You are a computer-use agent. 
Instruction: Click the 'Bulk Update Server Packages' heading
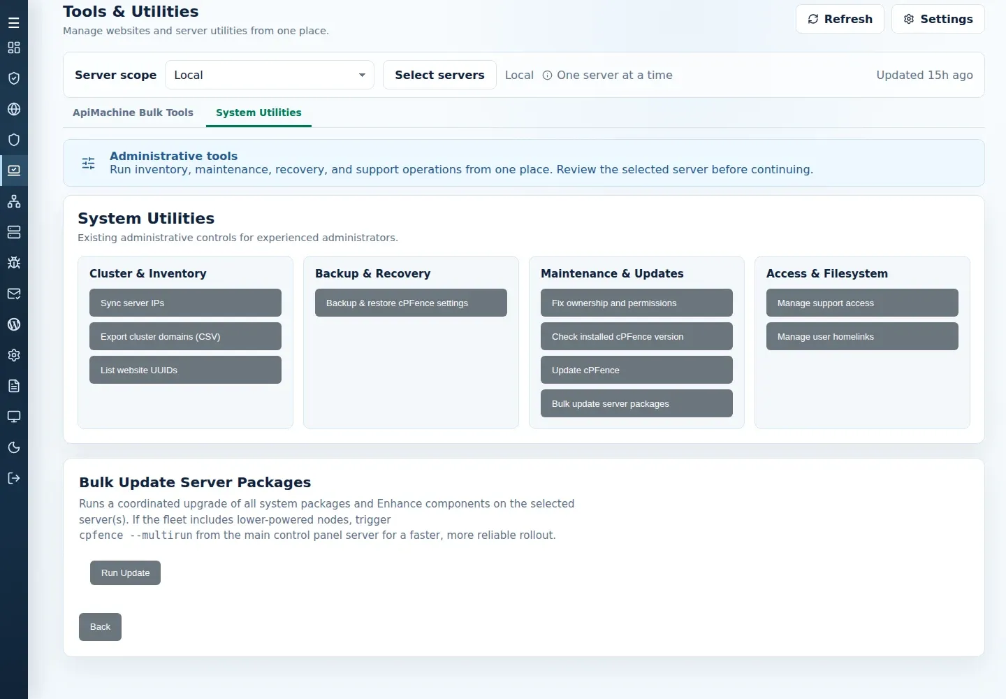pyautogui.click(x=195, y=482)
